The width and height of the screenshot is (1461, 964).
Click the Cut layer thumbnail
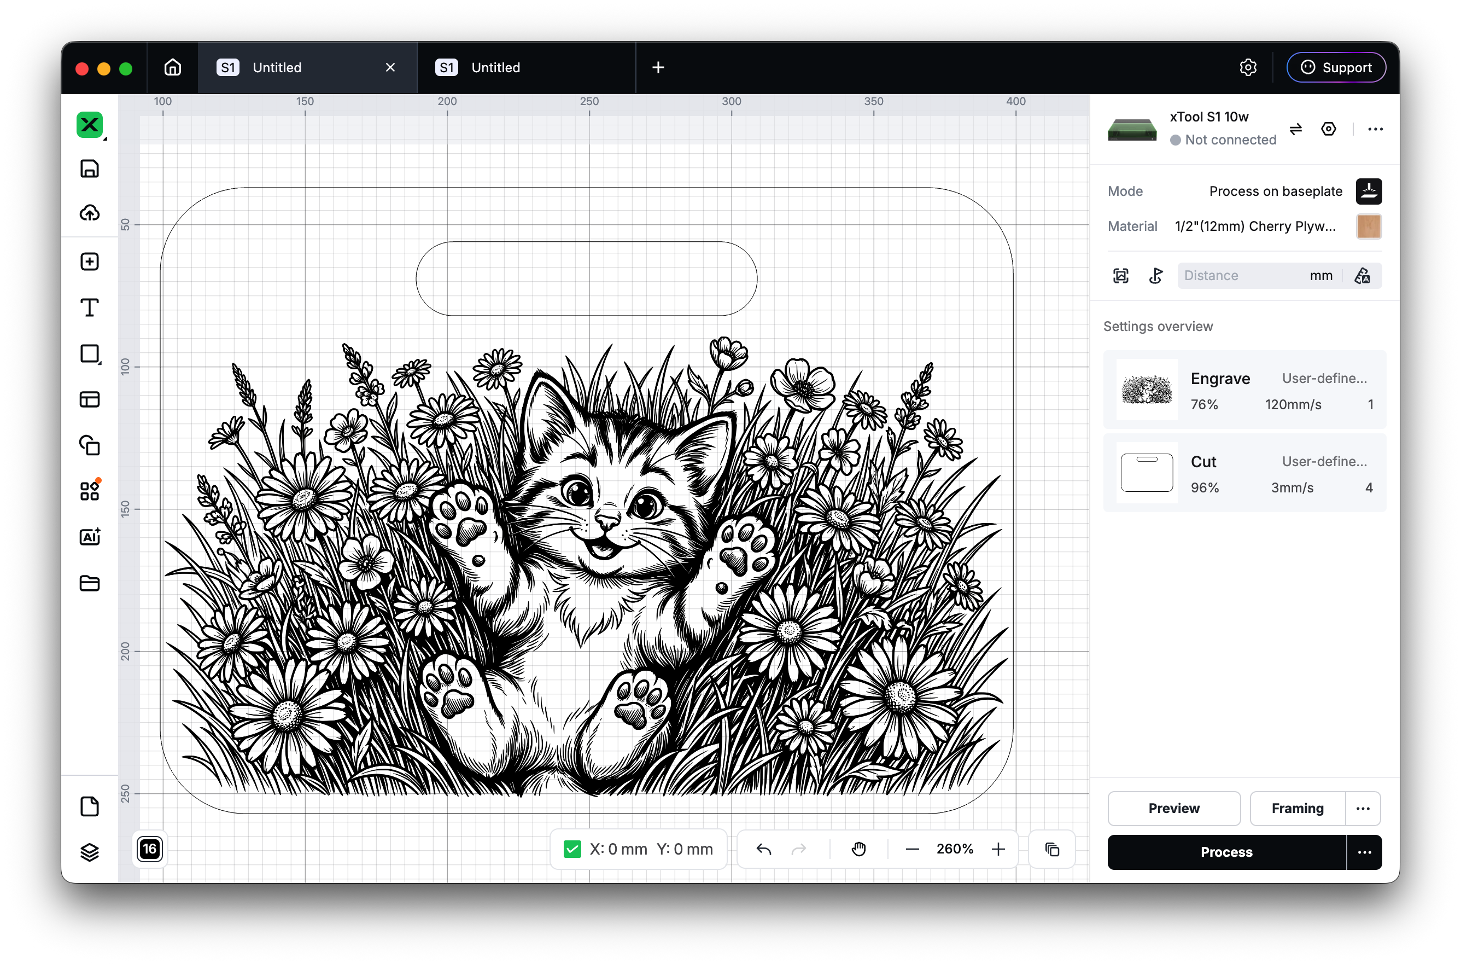coord(1147,472)
